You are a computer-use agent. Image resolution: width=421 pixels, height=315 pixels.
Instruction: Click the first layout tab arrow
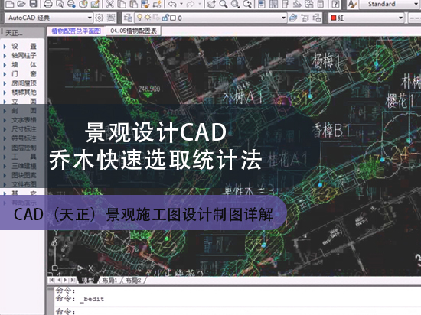coord(51,280)
